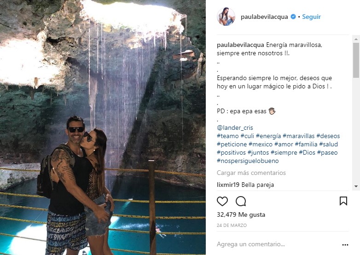Click the header username paulabevilacqua
The height and width of the screenshot is (255, 360).
(x=264, y=17)
